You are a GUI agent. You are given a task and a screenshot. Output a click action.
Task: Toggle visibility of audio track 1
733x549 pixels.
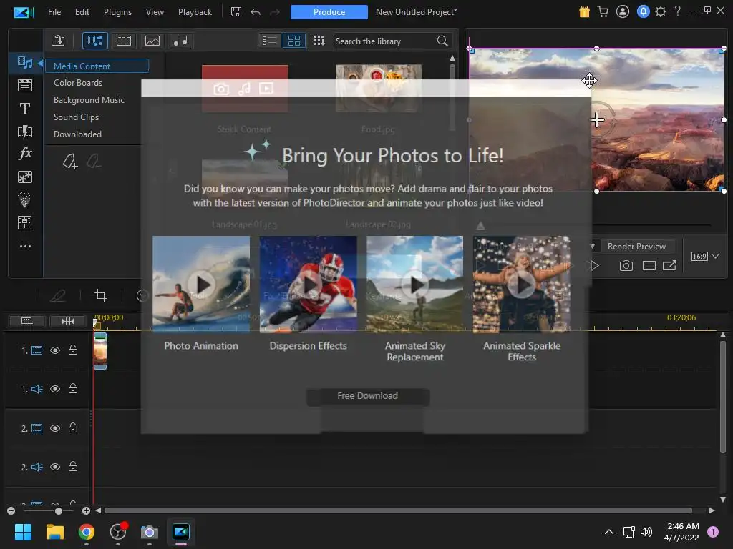54,389
